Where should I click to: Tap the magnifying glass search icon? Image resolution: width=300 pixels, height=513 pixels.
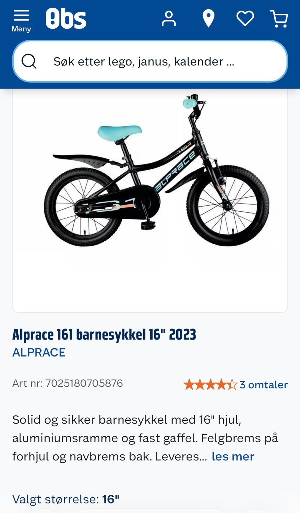[x=29, y=61]
